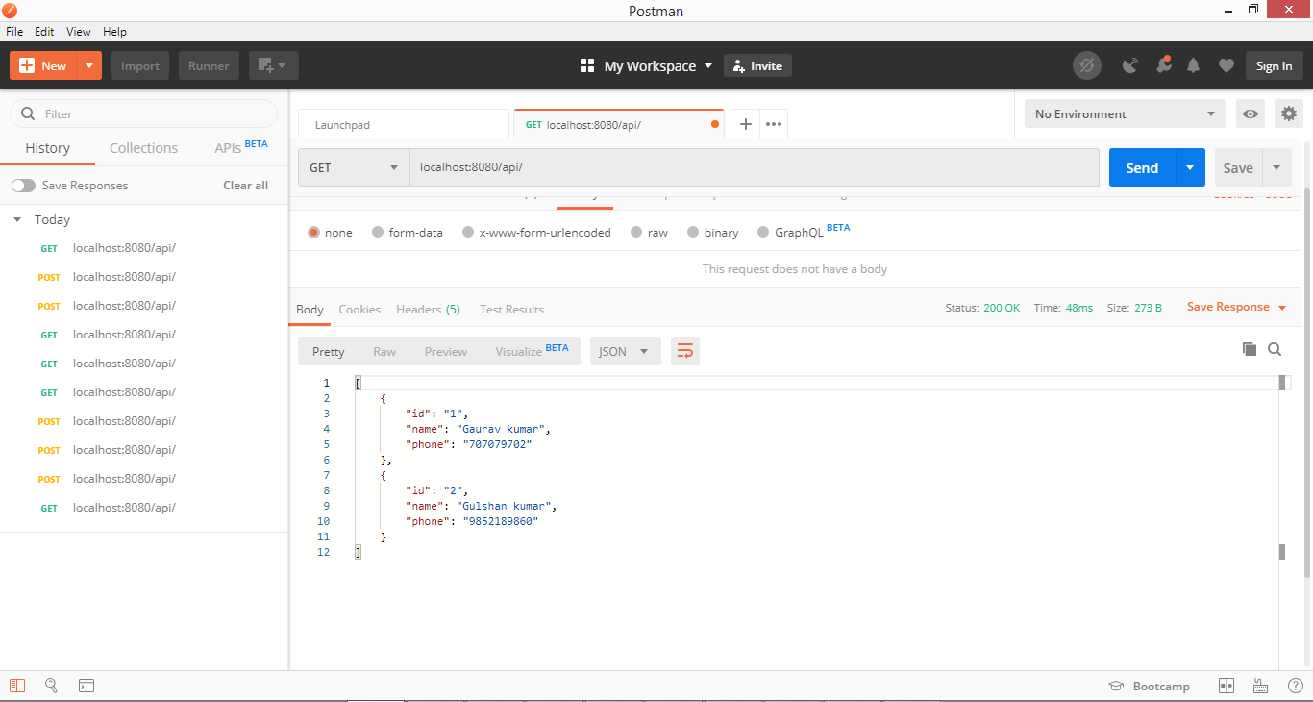
Task: Switch to response Cookies tab
Action: pos(359,309)
